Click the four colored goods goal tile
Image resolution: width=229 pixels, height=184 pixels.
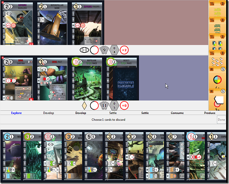pyautogui.click(x=217, y=42)
